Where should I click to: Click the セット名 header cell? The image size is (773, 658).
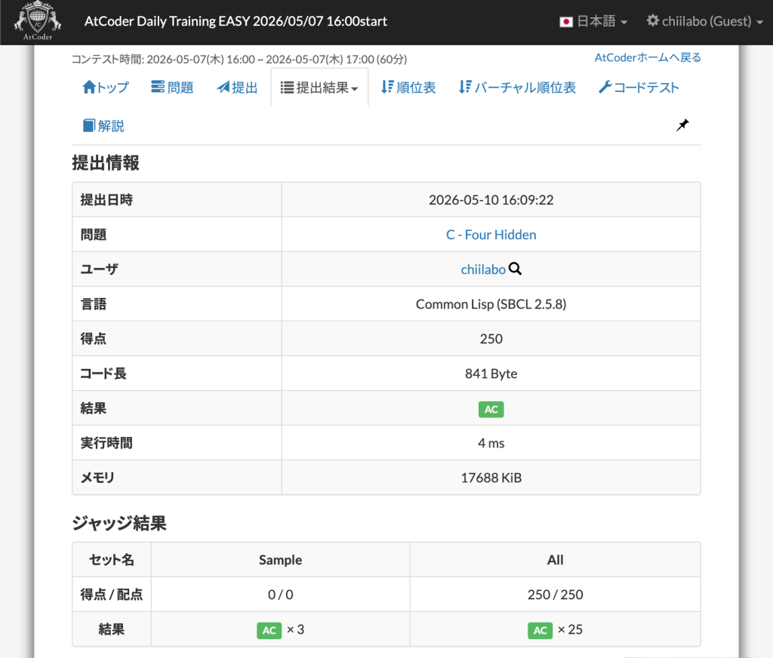112,560
